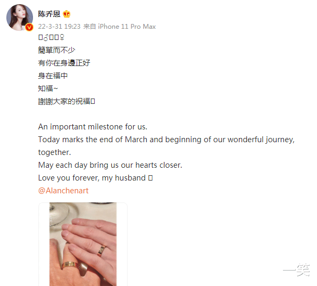Viewport: 317px width, 286px height.
Task: Open the @Alanchenart mention link
Action: 63,191
